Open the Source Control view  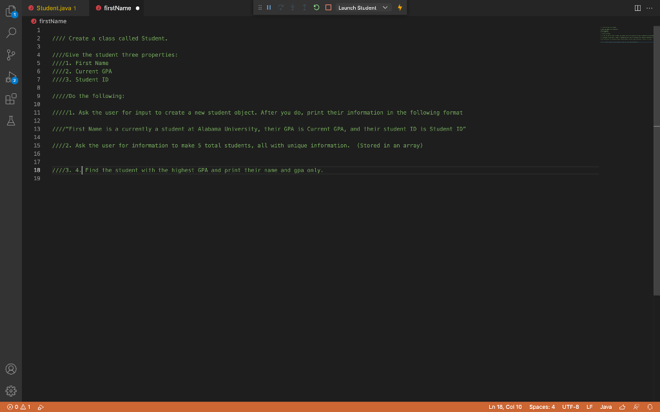(10, 55)
